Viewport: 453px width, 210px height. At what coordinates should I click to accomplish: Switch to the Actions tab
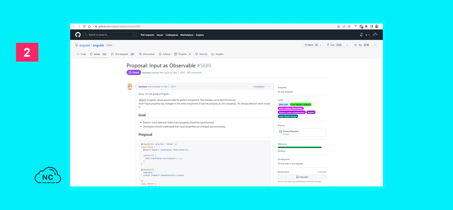pos(165,54)
